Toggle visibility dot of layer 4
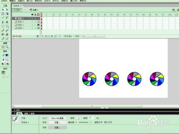Image resolution: width=179 pixels, height=134 pixels. pos(32,19)
